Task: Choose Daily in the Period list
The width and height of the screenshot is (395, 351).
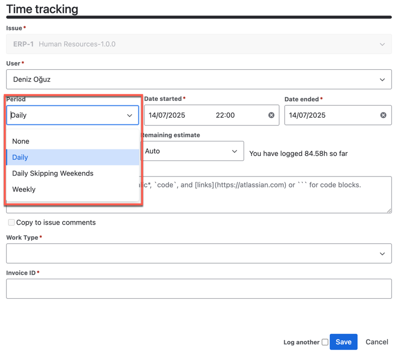Action: [73, 157]
